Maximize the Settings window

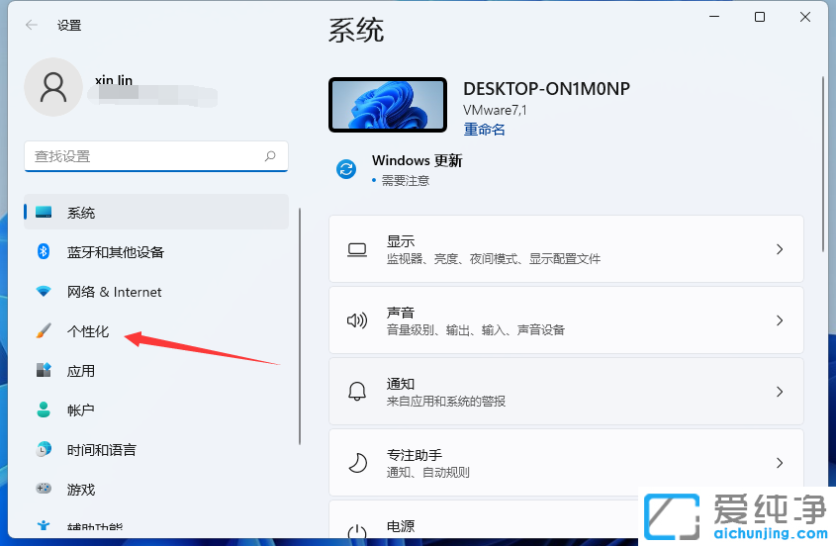tap(760, 17)
